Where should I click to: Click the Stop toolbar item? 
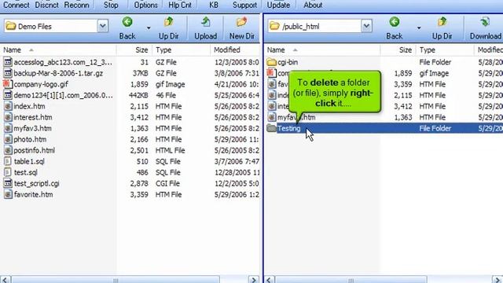pyautogui.click(x=111, y=6)
